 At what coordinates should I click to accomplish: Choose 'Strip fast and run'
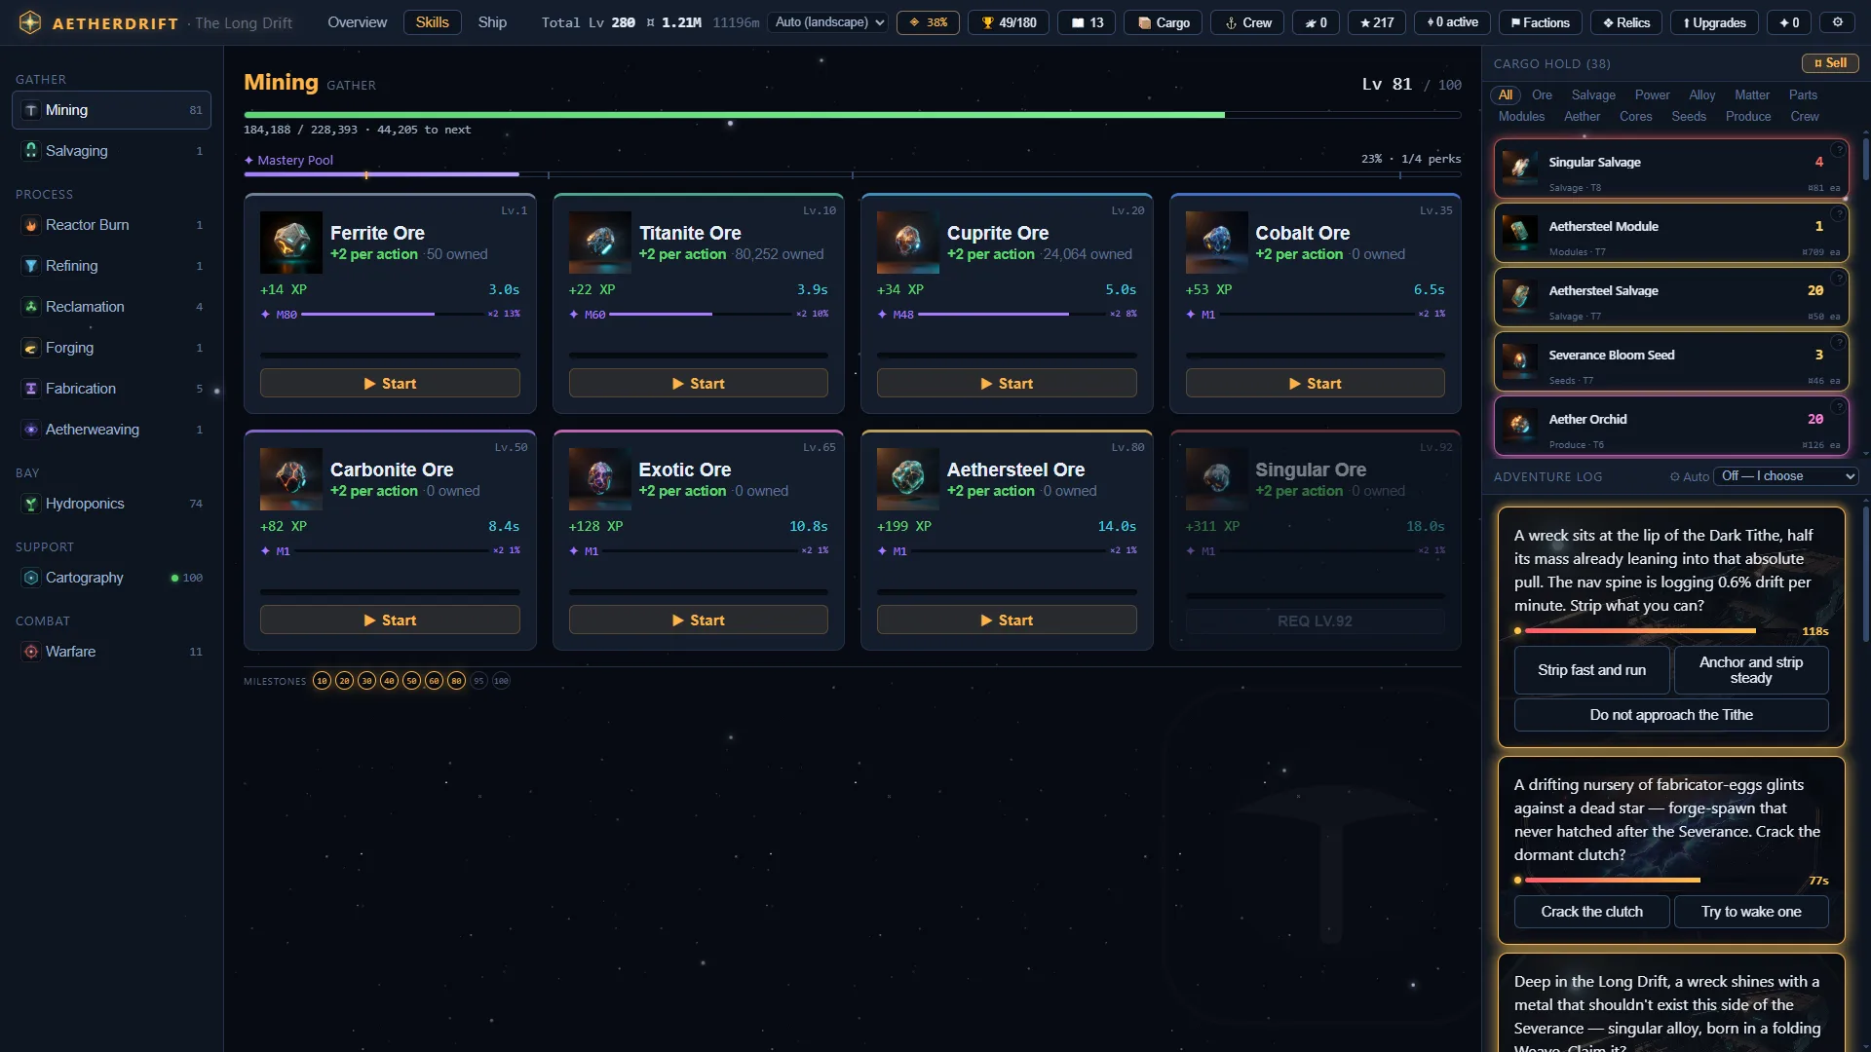[x=1591, y=670]
